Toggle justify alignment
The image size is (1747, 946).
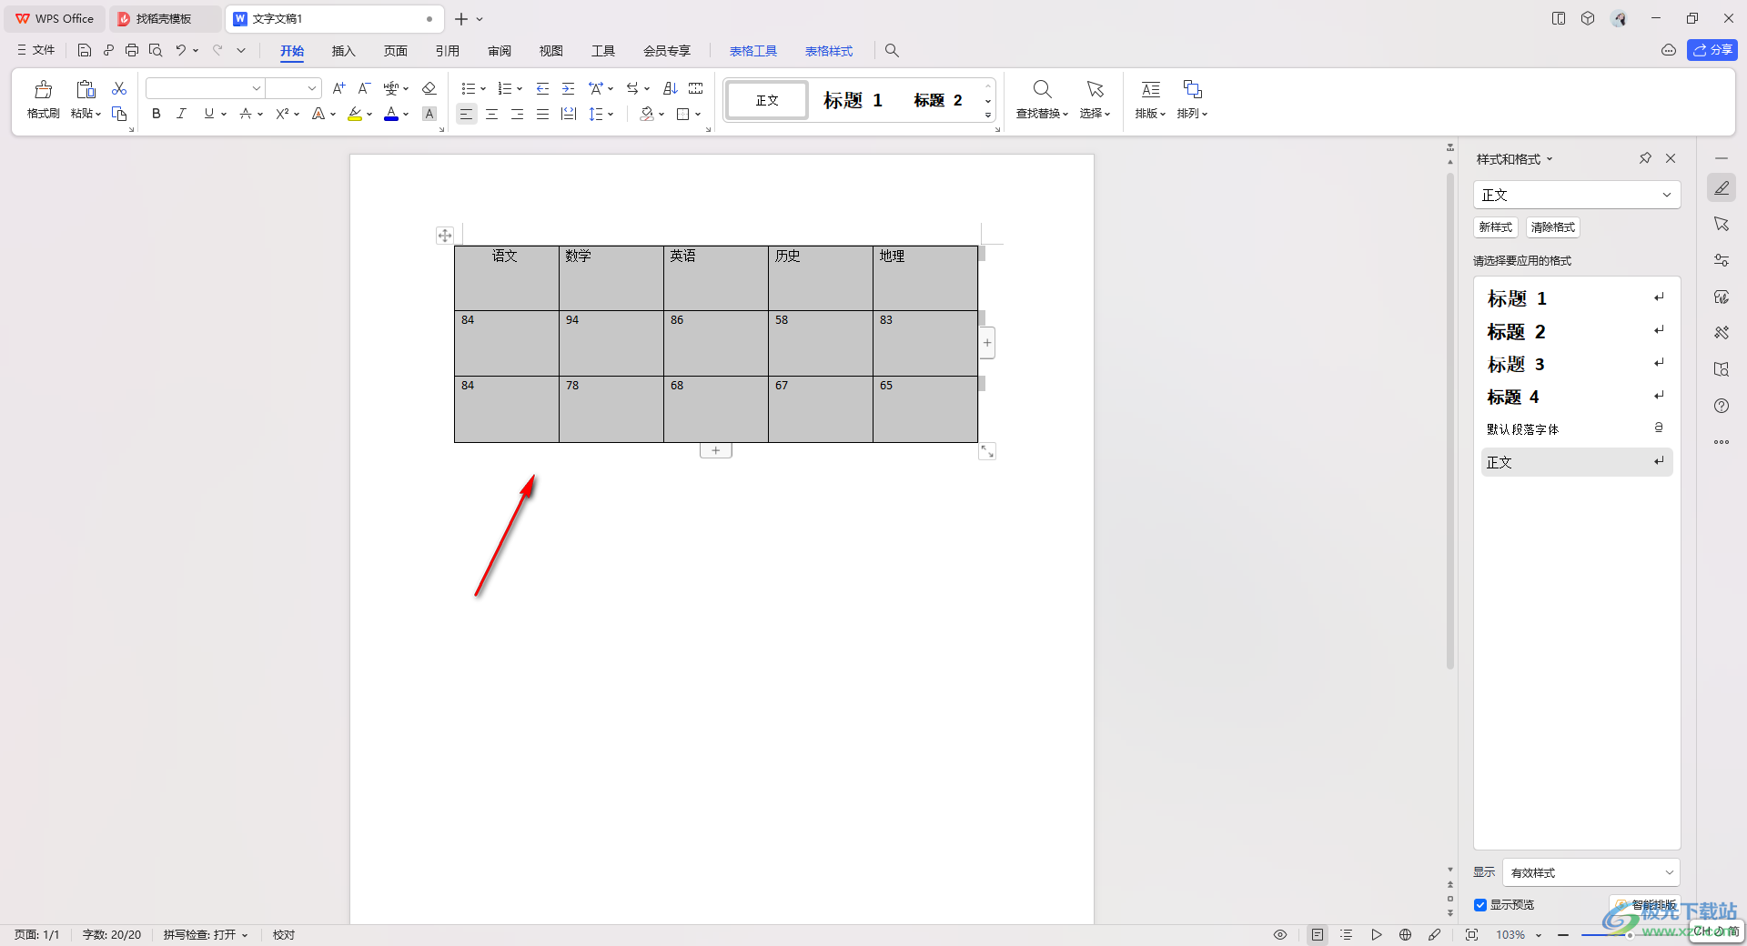click(542, 114)
